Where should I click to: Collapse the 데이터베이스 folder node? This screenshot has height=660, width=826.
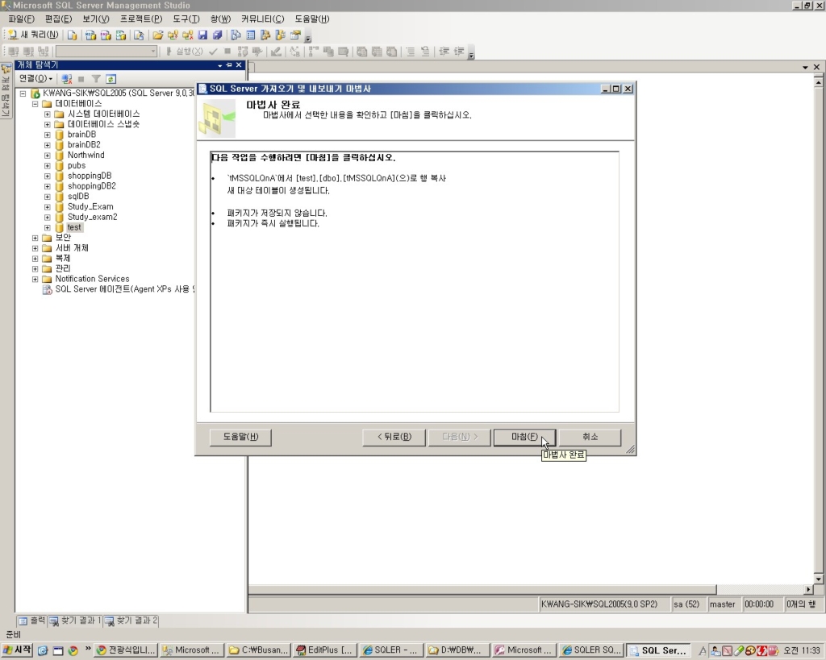point(35,104)
